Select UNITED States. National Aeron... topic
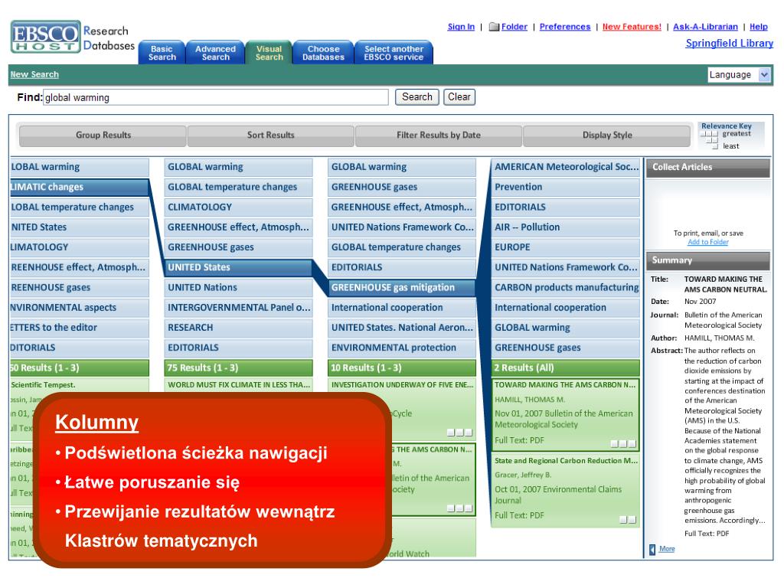Viewport: 784px width, 588px height. coord(401,328)
